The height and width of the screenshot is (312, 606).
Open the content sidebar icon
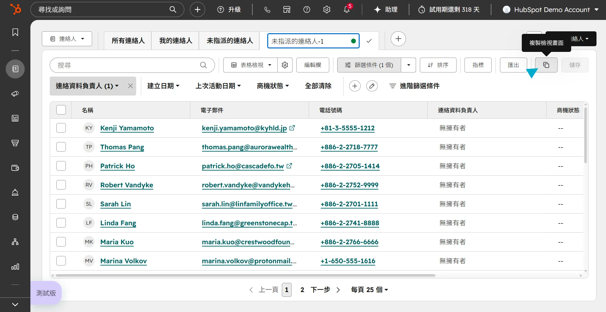15,118
